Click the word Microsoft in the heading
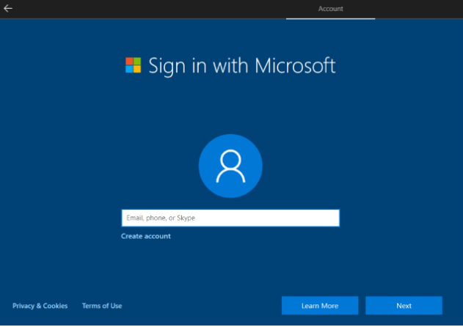The image size is (463, 327). point(295,65)
